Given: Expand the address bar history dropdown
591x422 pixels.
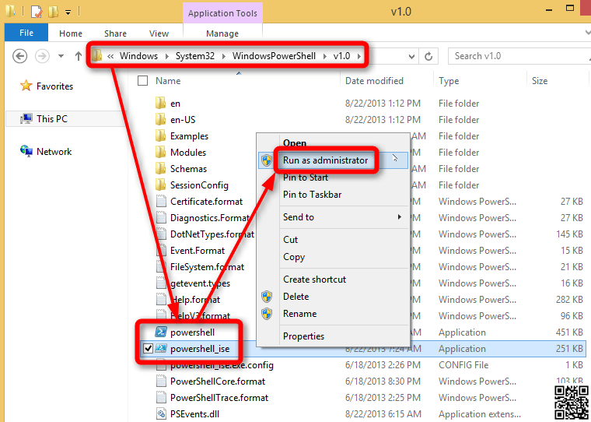Looking at the screenshot, I should 411,57.
